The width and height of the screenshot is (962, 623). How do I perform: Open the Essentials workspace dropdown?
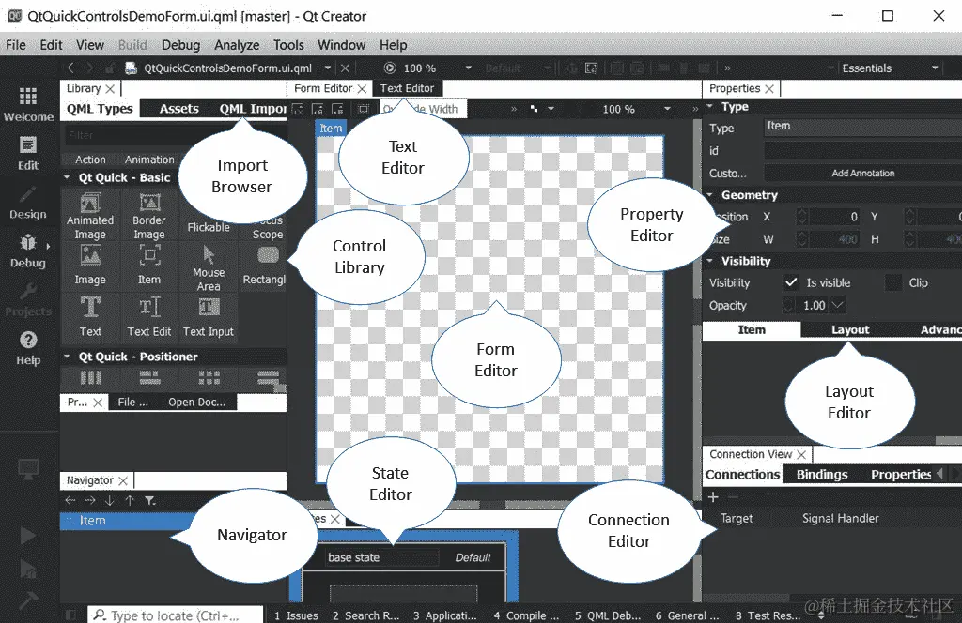[x=889, y=68]
